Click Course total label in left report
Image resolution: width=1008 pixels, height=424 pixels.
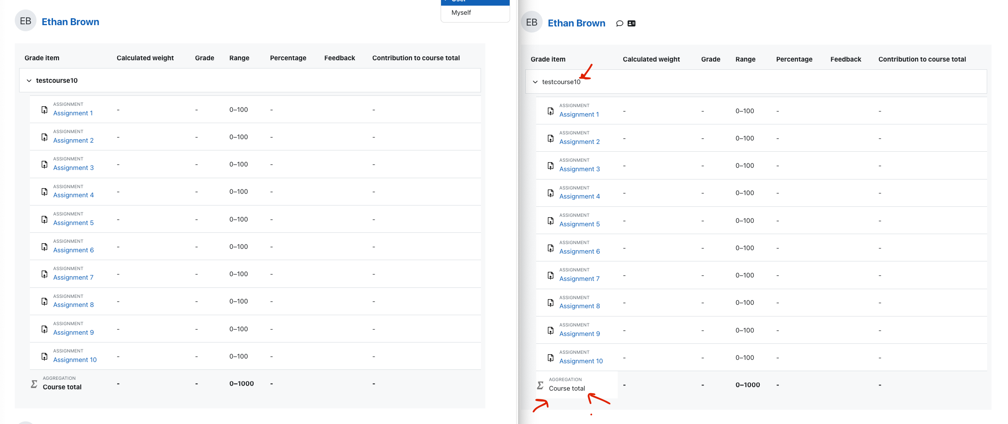[x=62, y=387]
